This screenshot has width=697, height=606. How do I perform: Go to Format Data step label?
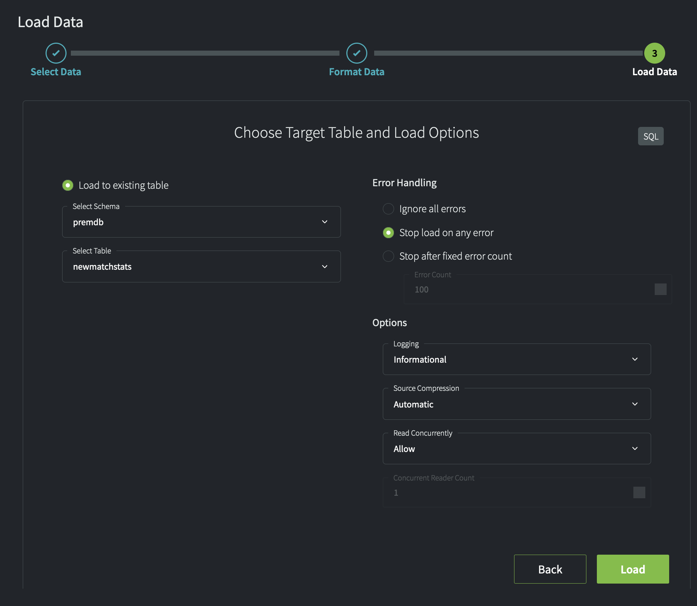(x=356, y=72)
